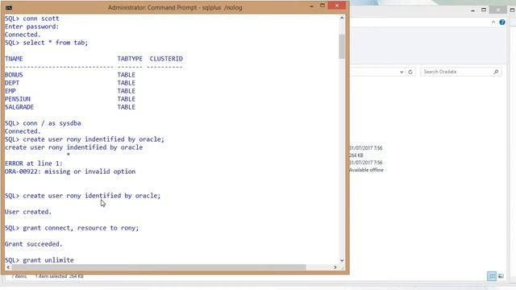
Task: Click the TNAME column header
Action: [x=14, y=59]
